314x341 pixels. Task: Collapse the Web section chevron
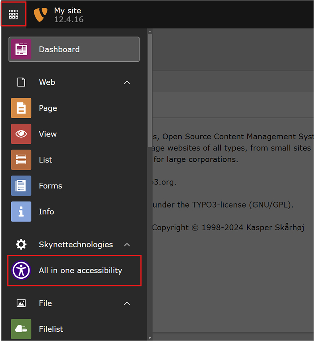click(127, 82)
